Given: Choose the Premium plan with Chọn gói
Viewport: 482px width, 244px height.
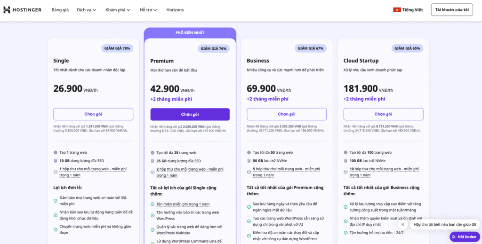Looking at the screenshot, I should point(190,114).
